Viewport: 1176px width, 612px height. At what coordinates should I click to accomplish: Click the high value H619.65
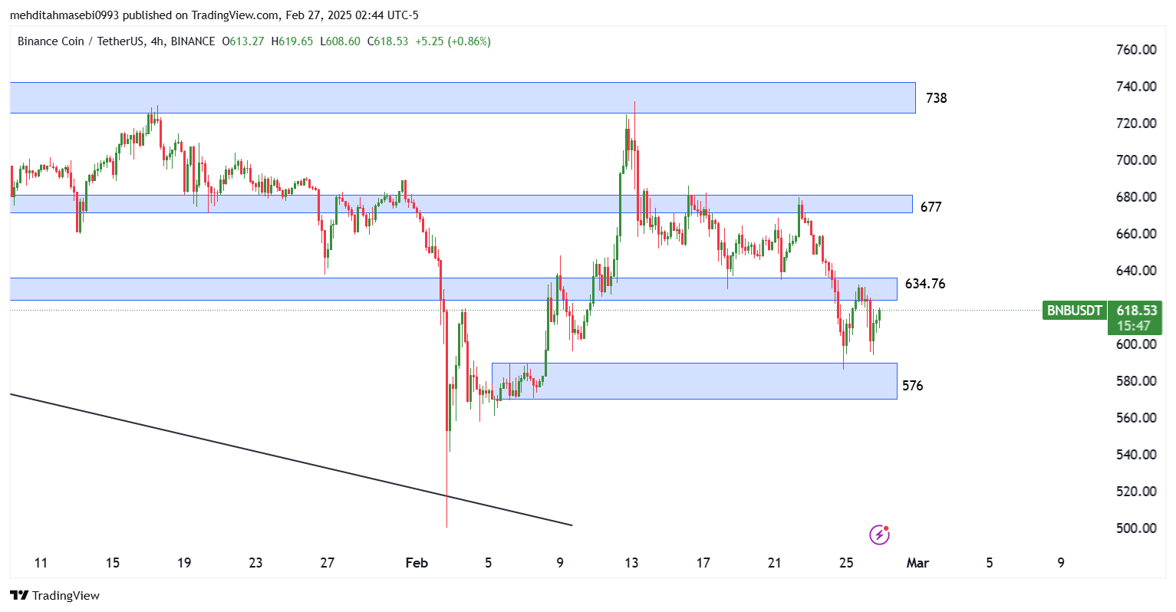(292, 41)
